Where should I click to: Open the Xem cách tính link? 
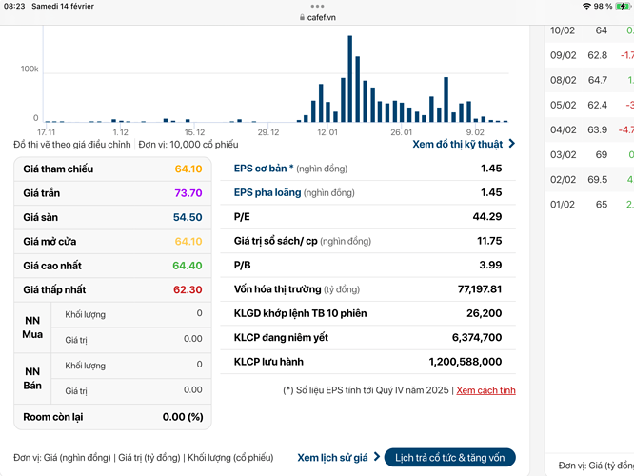coord(485,390)
